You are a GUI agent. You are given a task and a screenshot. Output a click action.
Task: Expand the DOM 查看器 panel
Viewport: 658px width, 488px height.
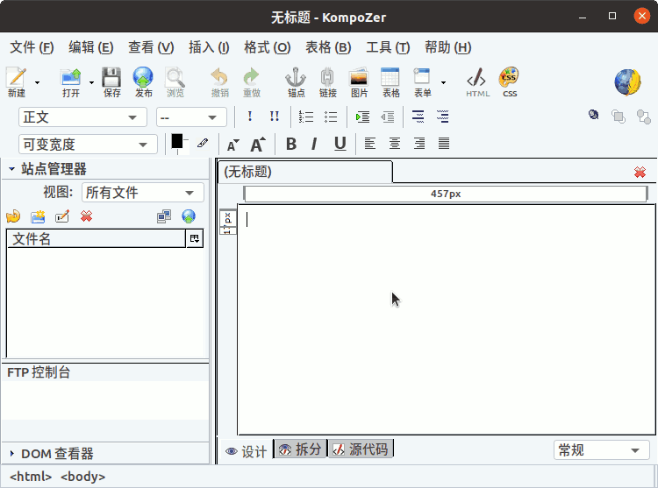click(x=11, y=454)
